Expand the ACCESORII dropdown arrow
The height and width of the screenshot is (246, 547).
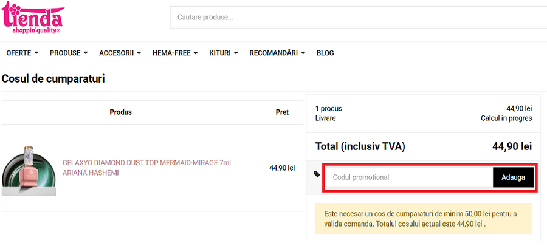coord(139,53)
